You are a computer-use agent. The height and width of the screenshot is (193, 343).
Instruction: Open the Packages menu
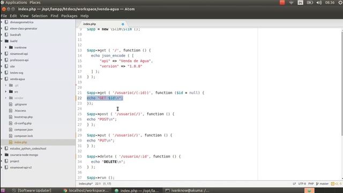point(69,16)
